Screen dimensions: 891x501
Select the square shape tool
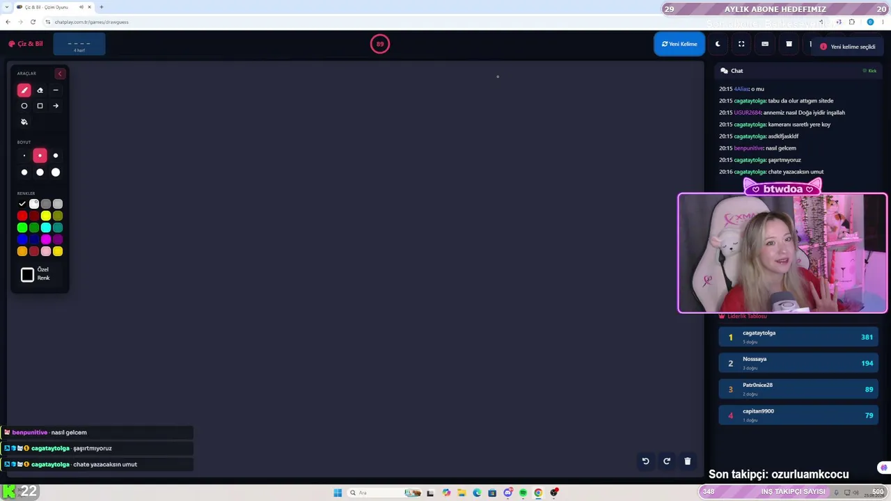pos(40,106)
